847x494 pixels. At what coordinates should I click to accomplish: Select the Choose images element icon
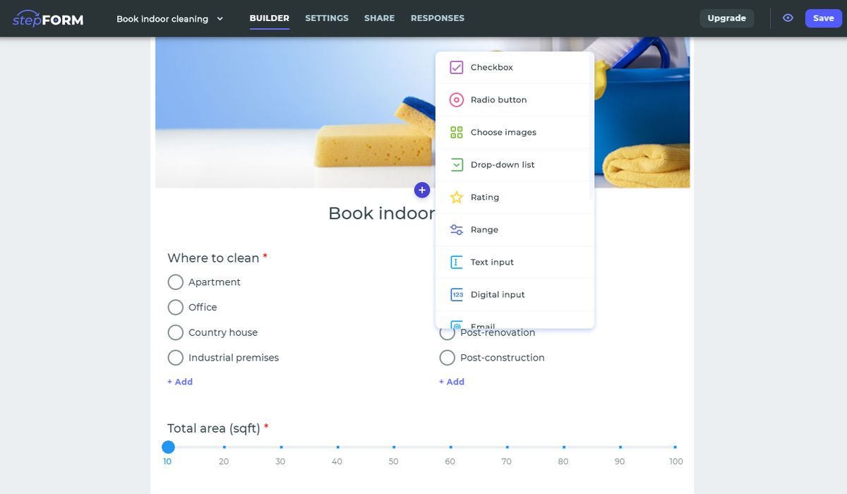456,132
